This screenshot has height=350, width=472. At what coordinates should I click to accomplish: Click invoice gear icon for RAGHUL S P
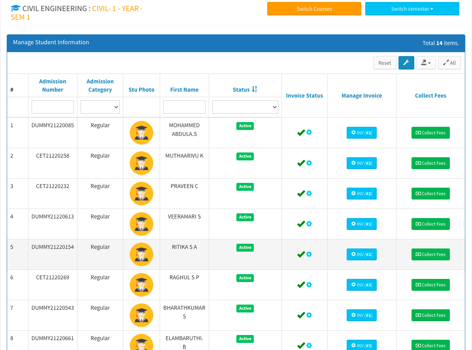309,284
